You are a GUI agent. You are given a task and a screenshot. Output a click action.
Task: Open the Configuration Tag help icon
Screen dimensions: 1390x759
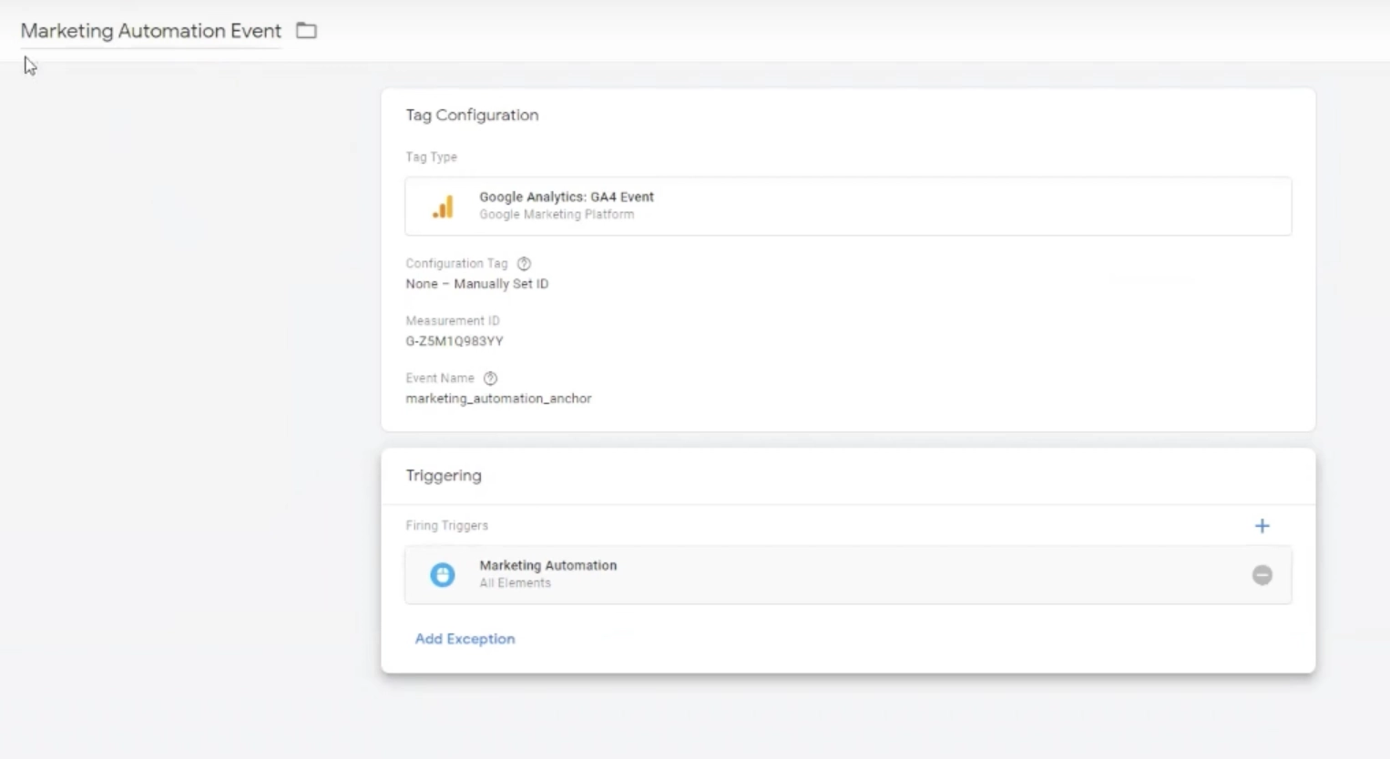coord(524,264)
